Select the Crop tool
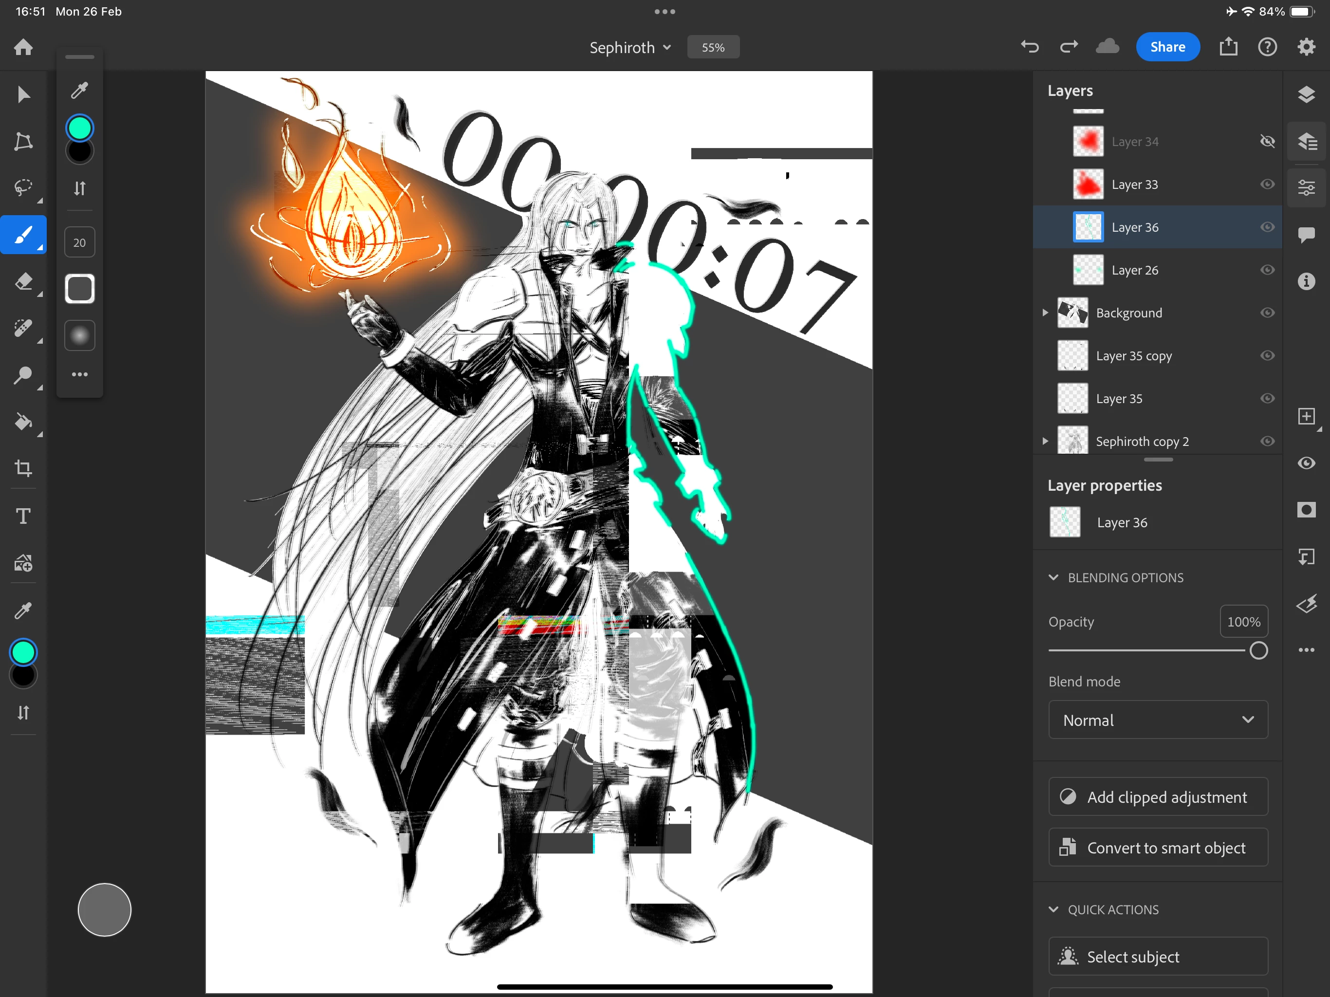The width and height of the screenshot is (1330, 997). tap(23, 468)
